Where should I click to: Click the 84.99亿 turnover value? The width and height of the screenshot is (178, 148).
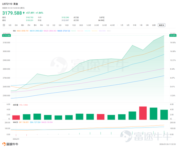[x=102, y=20]
